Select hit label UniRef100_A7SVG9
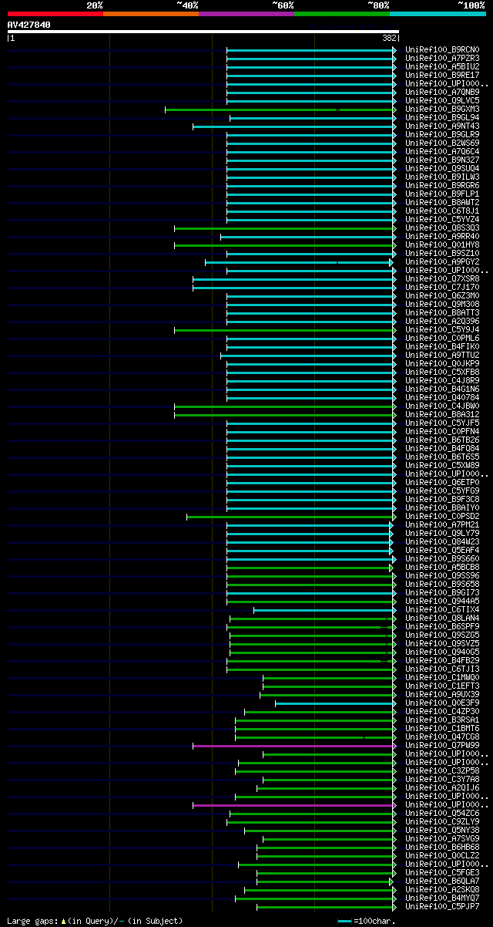Screen dimensions: 493x927 click(443, 839)
